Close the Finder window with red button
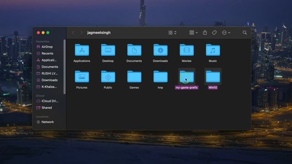 point(38,33)
